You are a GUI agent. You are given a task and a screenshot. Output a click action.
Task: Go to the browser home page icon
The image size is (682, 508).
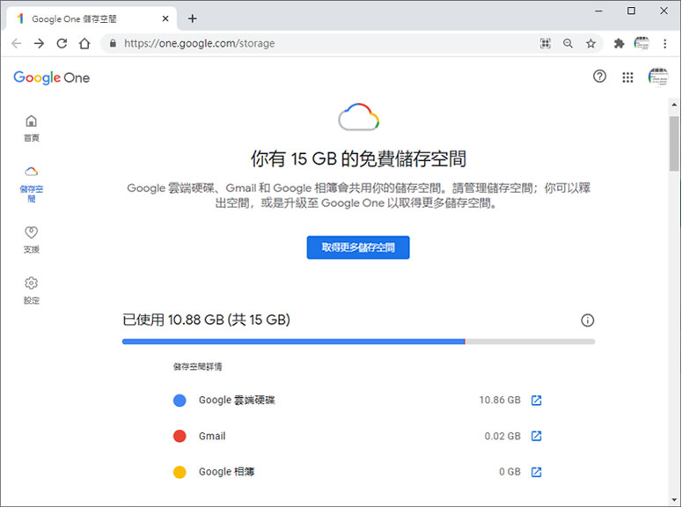click(84, 43)
